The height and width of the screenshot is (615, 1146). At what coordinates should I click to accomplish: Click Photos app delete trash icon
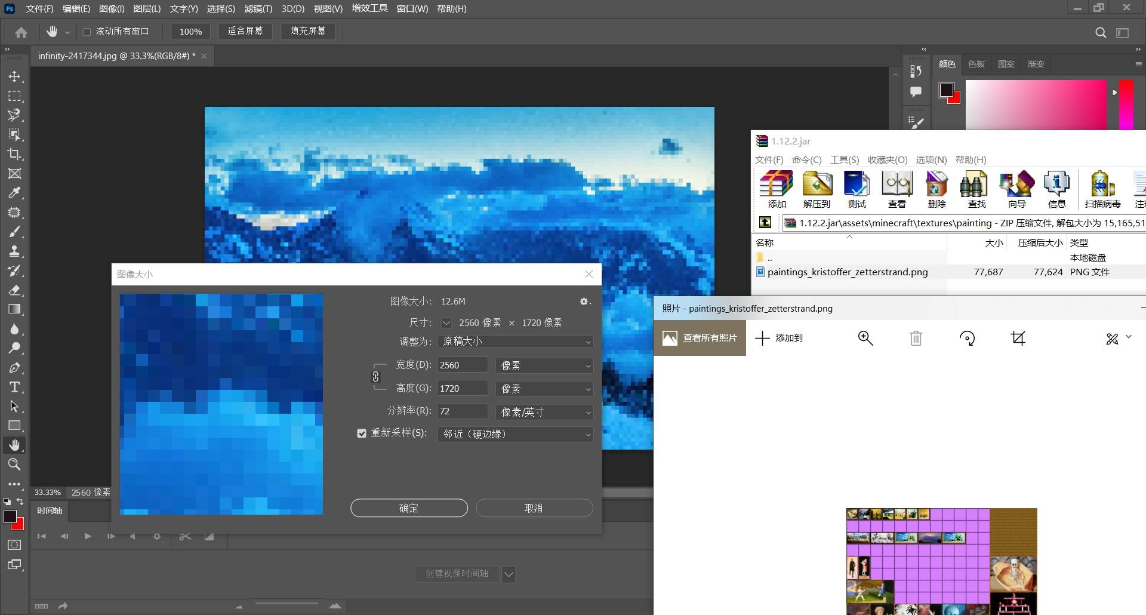coord(916,339)
